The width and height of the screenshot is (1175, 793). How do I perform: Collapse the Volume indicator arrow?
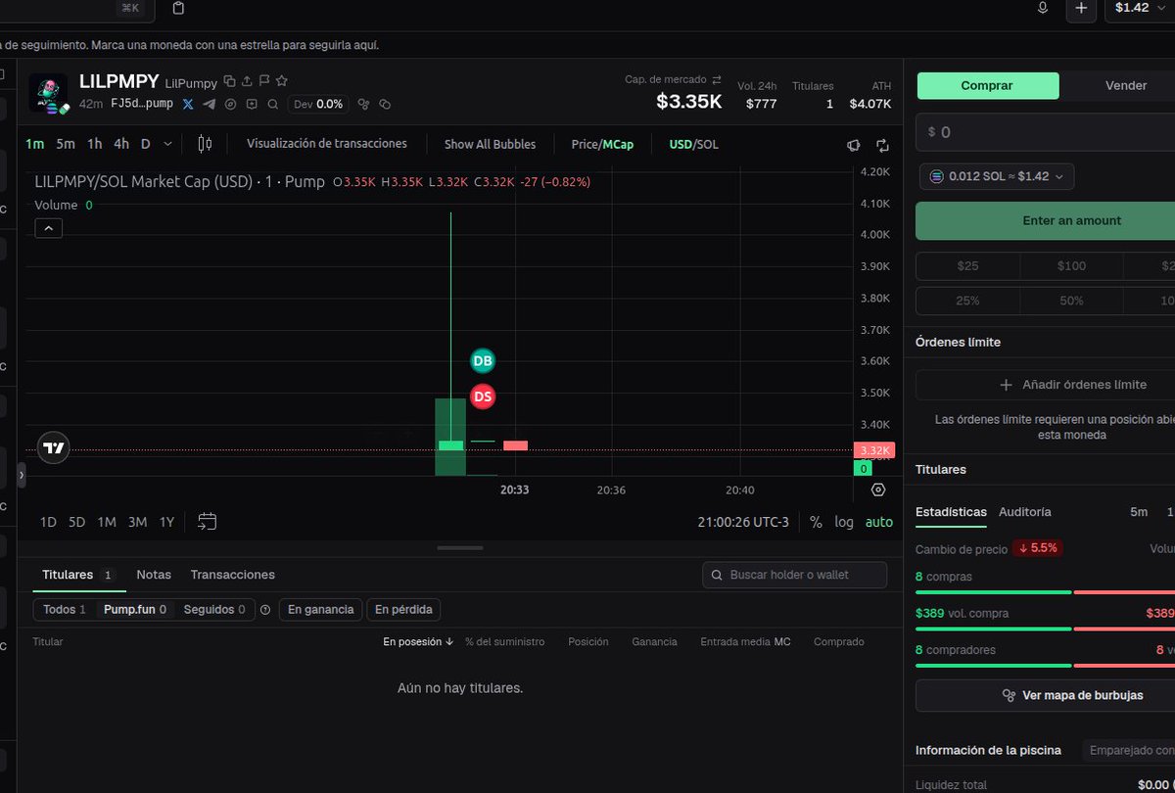coord(48,228)
